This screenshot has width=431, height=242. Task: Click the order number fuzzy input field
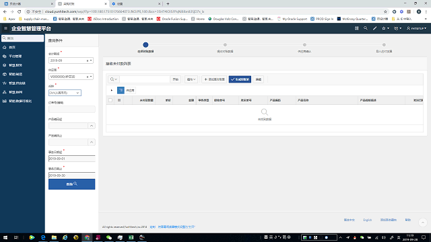coord(72,109)
